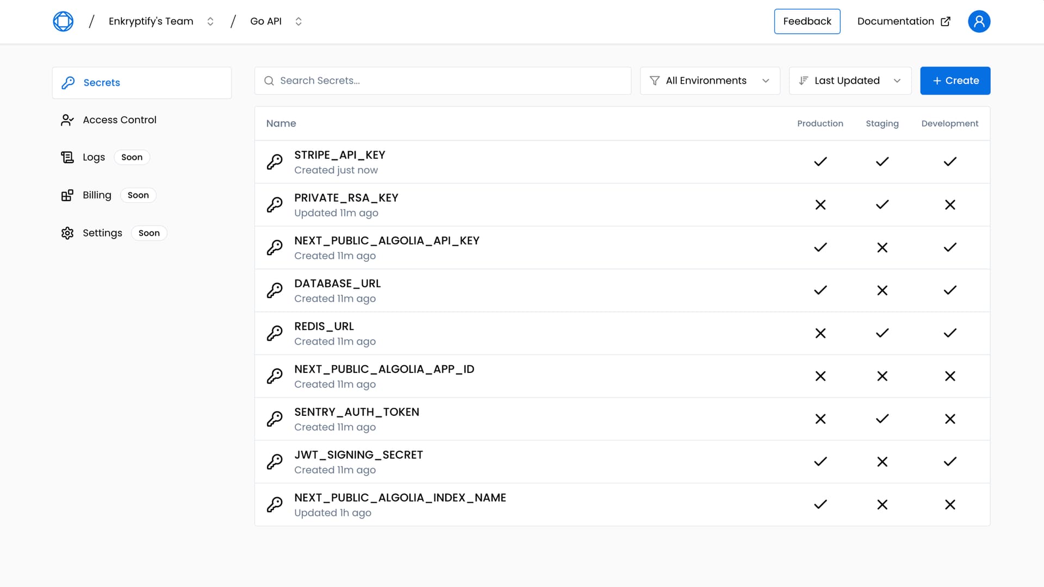Click the user profile avatar icon
Viewport: 1044px width, 587px height.
pos(979,21)
